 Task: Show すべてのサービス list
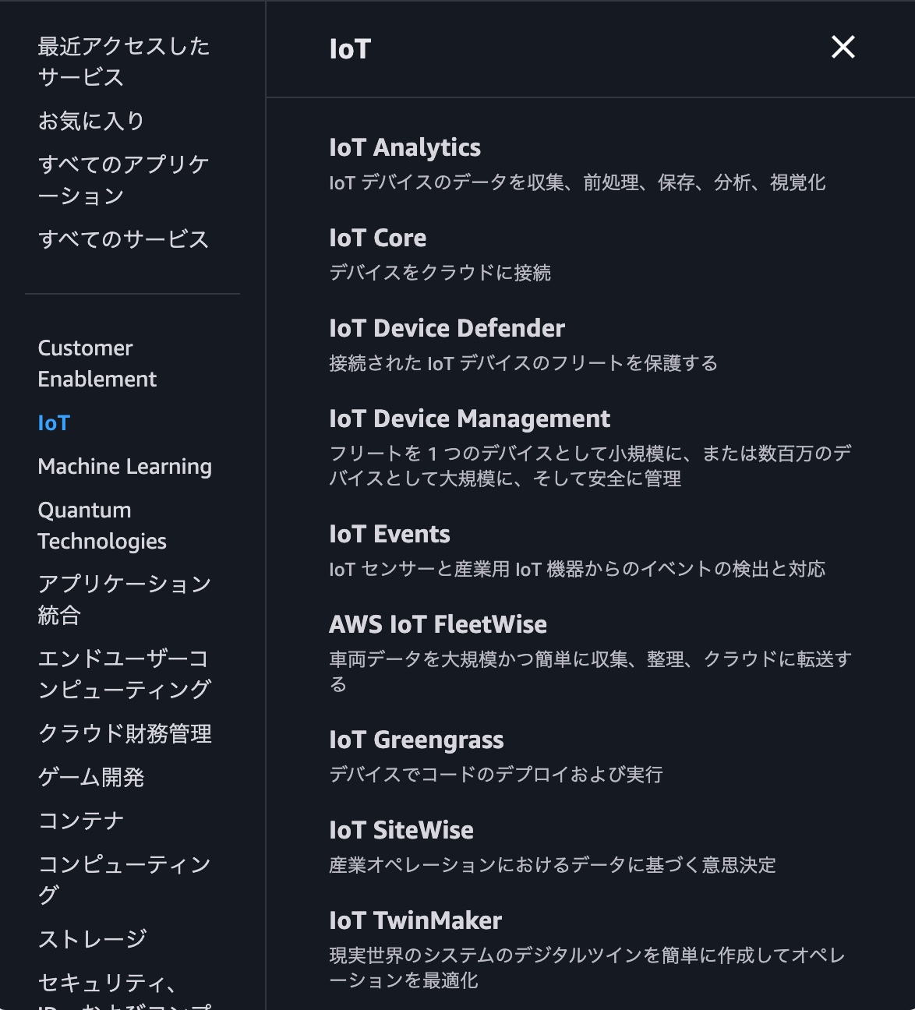(x=123, y=239)
